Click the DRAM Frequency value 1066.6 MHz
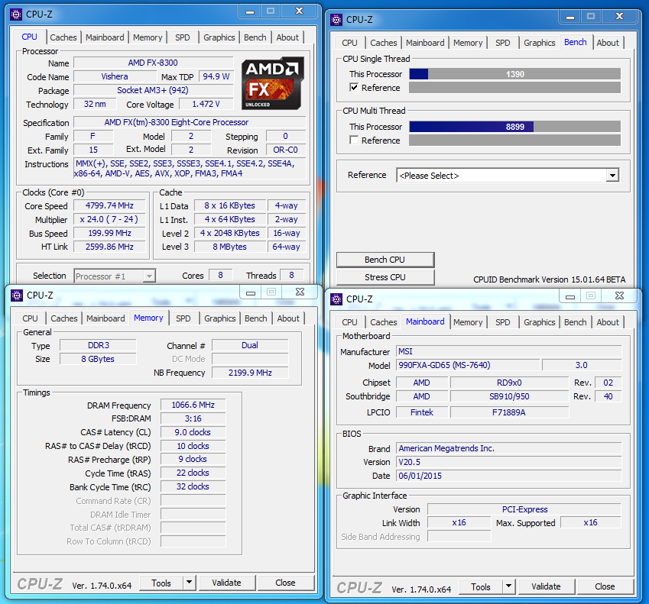The width and height of the screenshot is (649, 604). click(193, 405)
